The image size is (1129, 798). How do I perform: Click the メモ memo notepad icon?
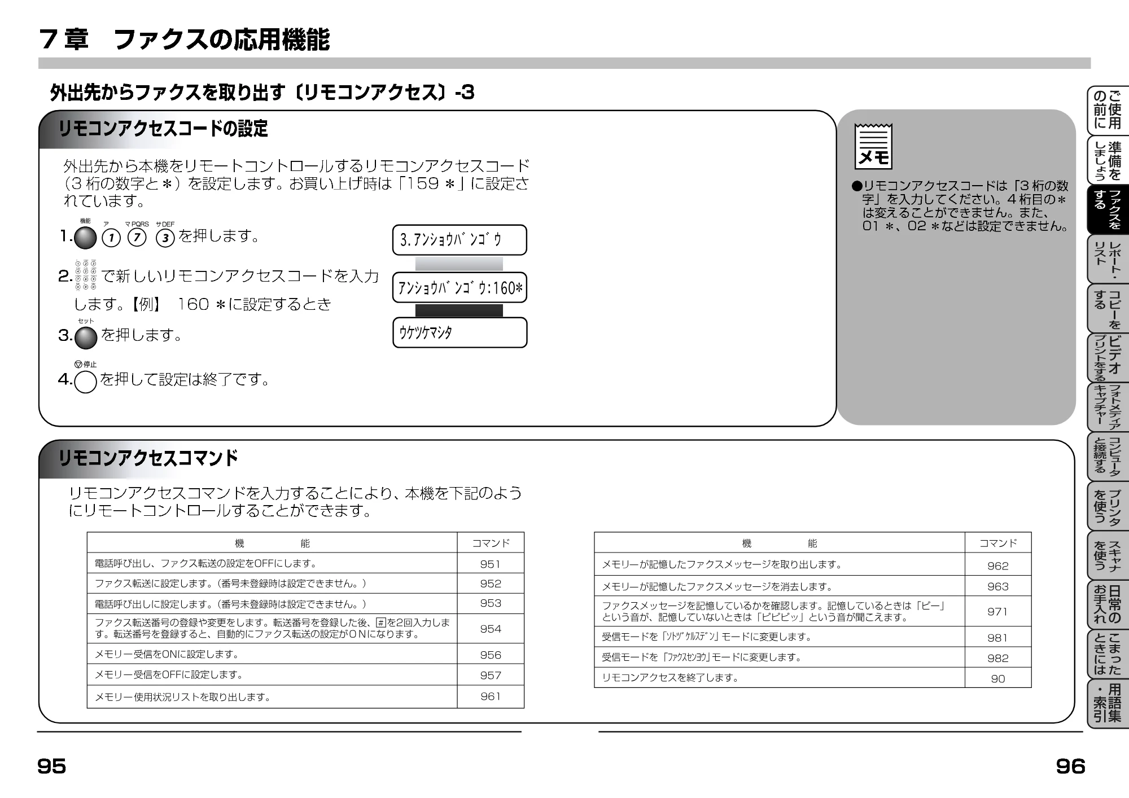pyautogui.click(x=873, y=147)
